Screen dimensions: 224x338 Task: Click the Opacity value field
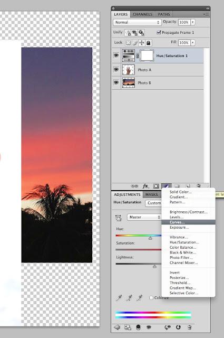[184, 22]
